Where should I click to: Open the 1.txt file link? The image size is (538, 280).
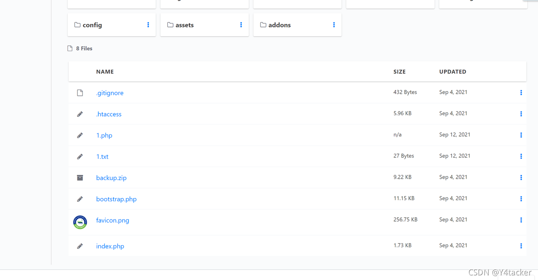click(x=102, y=156)
